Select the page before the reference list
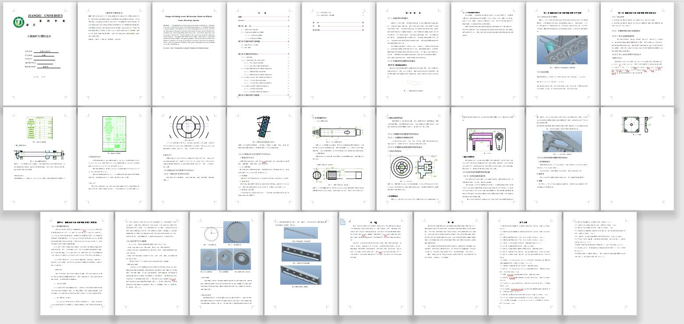This screenshot has height=324, width=684. point(451,263)
